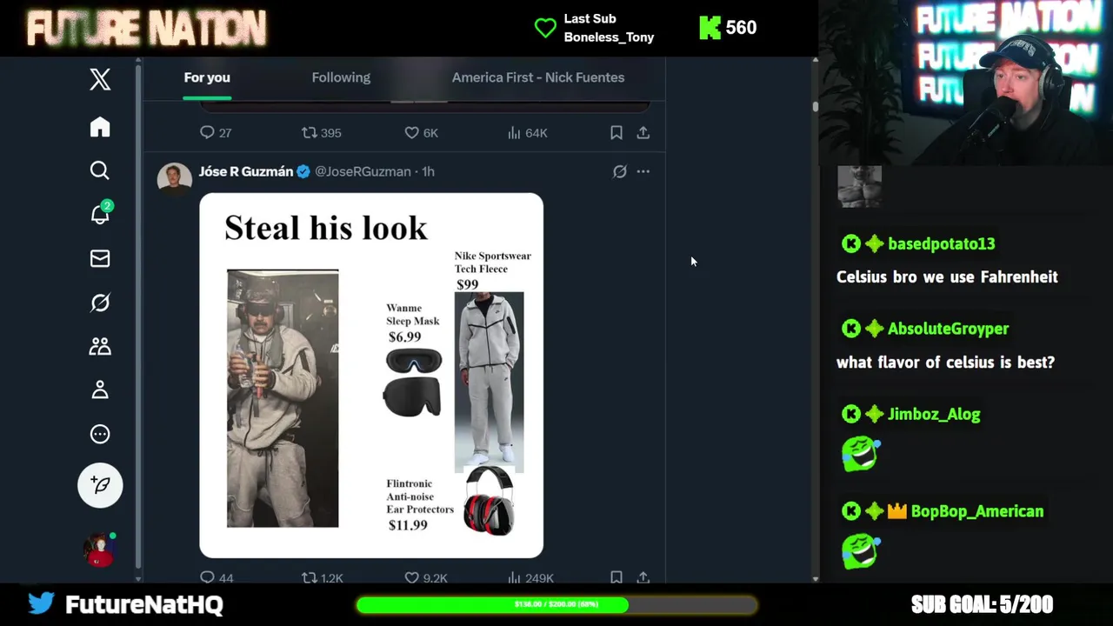Image resolution: width=1113 pixels, height=626 pixels.
Task: Share the post with 64K views
Action: (x=643, y=132)
